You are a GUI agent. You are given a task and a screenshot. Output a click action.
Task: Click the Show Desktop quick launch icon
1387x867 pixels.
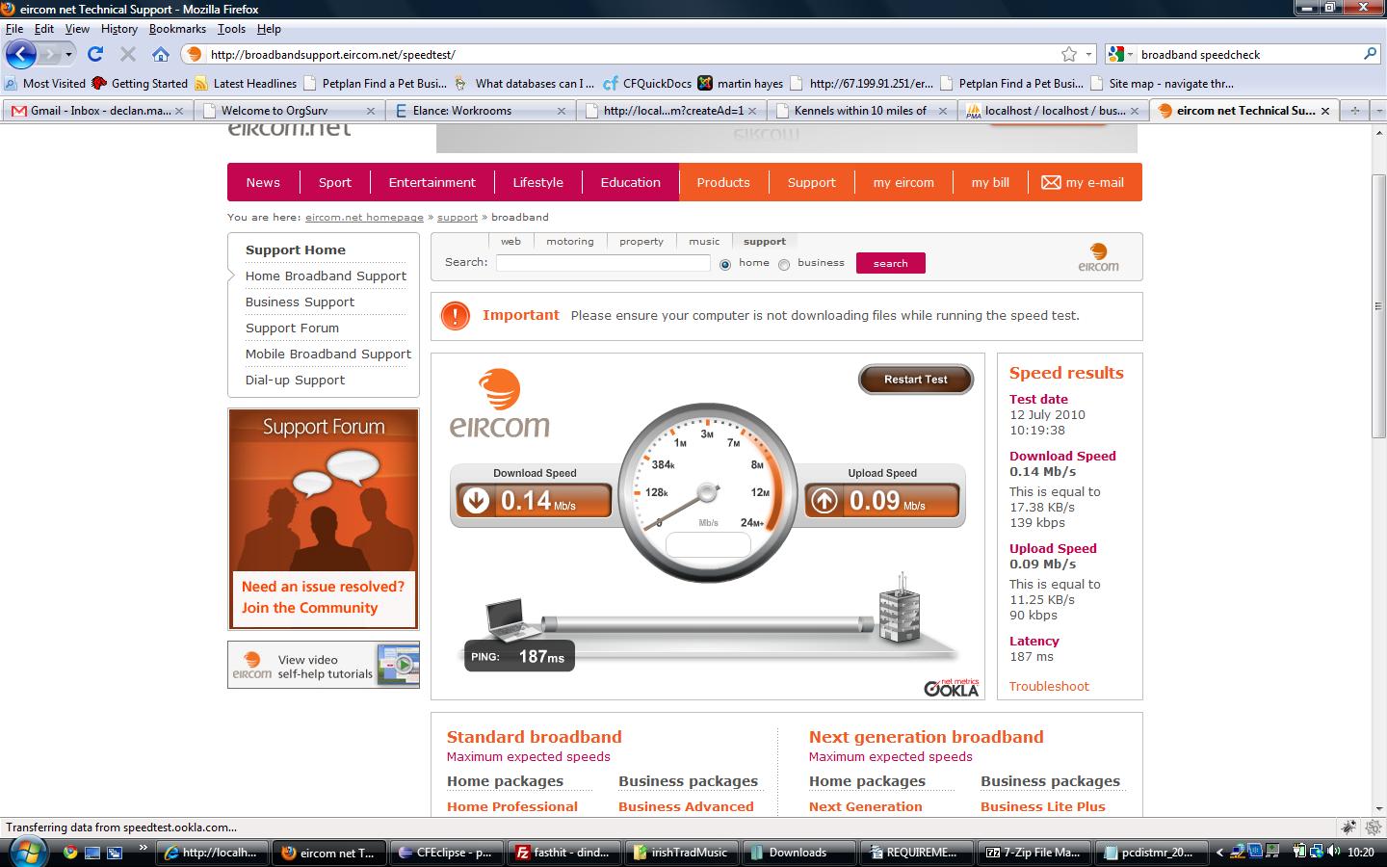[x=92, y=852]
